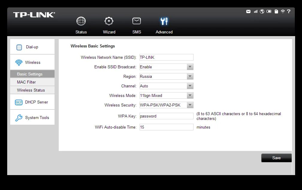Click the 'WPA Key:' label

click(x=127, y=116)
